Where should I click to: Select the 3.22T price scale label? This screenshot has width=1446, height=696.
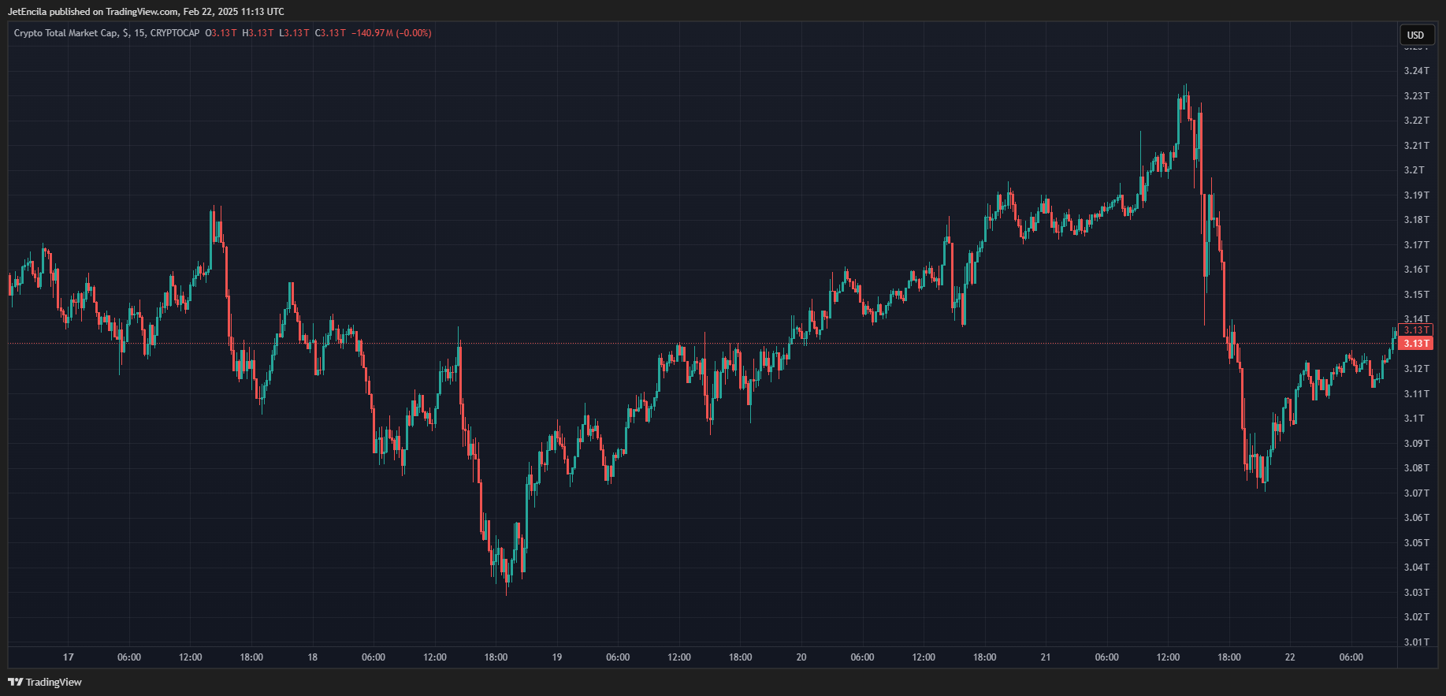[1416, 121]
